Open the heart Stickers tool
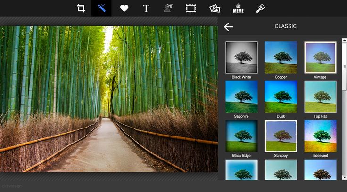This screenshot has width=347, height=192. (124, 8)
